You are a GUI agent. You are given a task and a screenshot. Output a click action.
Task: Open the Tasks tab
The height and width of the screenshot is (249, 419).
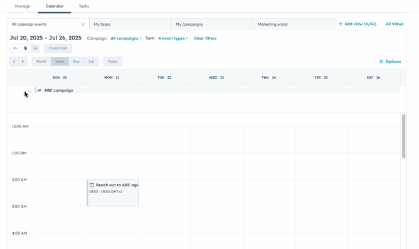84,6
